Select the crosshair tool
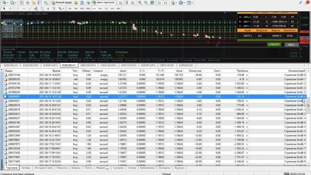Viewport: 311px width, 175px height. pyautogui.click(x=10, y=9)
